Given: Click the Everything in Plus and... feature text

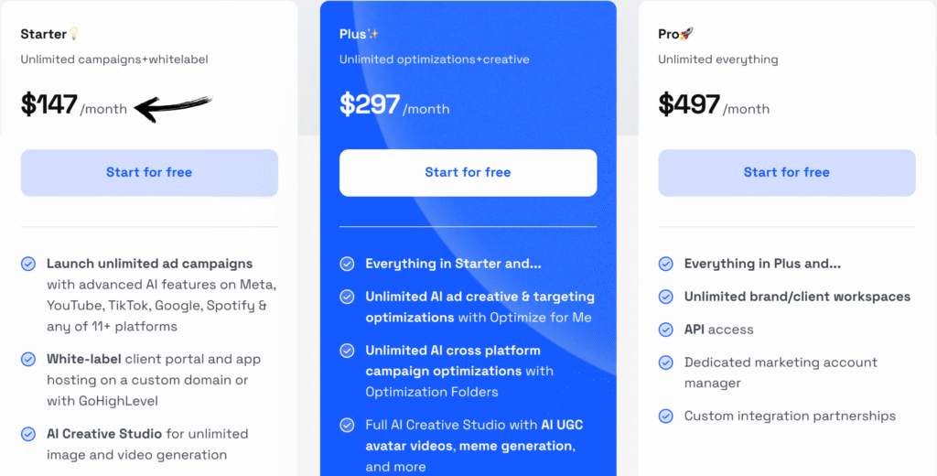Looking at the screenshot, I should point(762,264).
